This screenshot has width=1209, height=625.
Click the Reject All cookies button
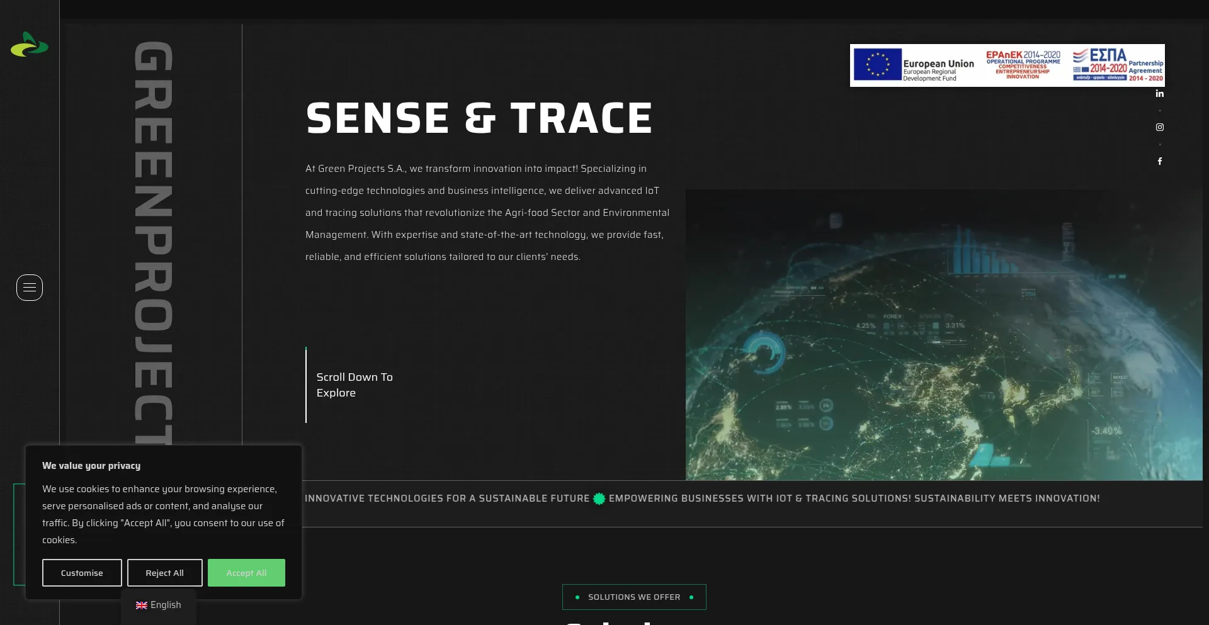[x=164, y=573]
